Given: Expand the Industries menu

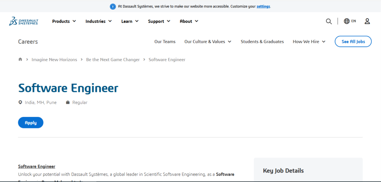Looking at the screenshot, I should coord(99,21).
